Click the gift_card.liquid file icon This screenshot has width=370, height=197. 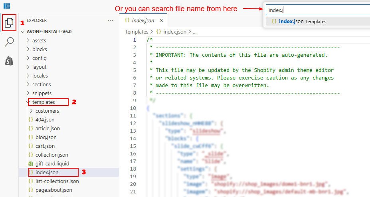(30, 164)
